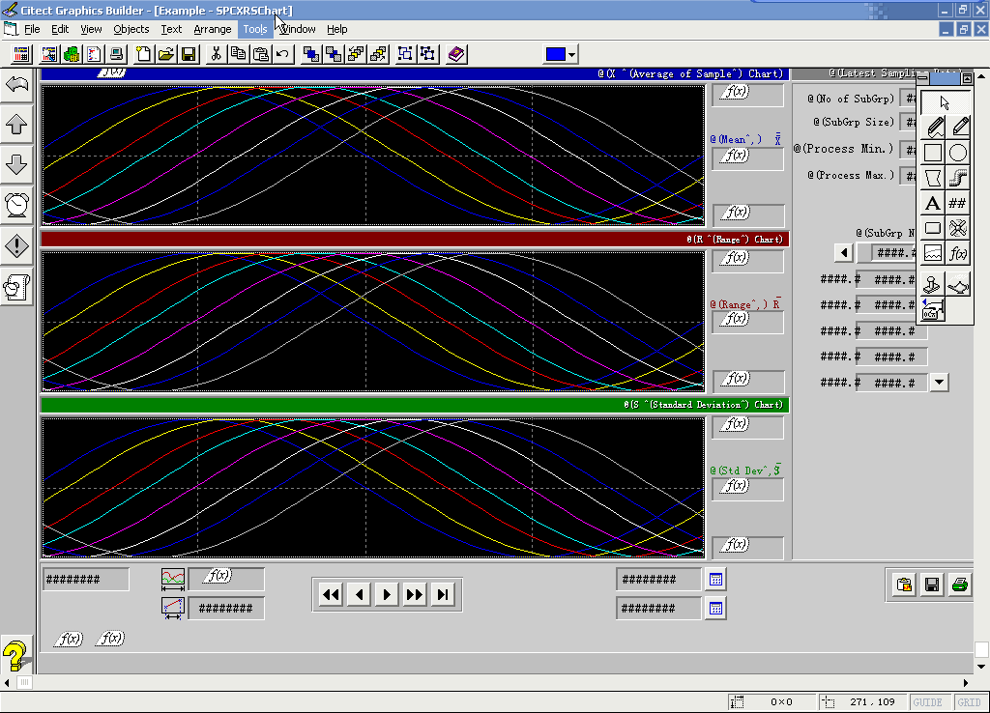Open the View menu

(91, 29)
